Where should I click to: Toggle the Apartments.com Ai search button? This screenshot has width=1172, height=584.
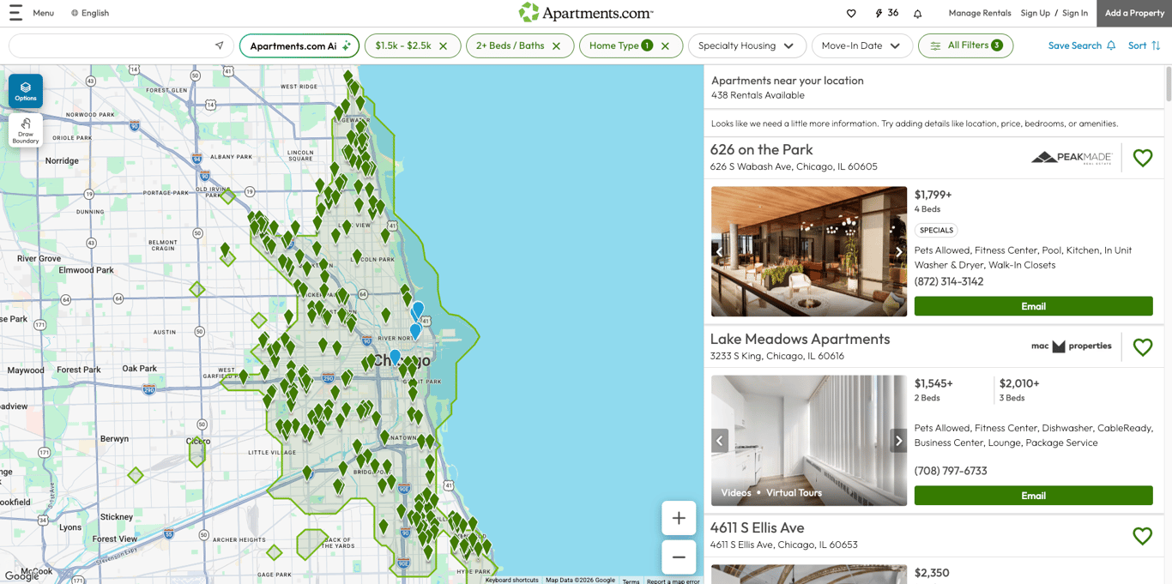tap(299, 46)
